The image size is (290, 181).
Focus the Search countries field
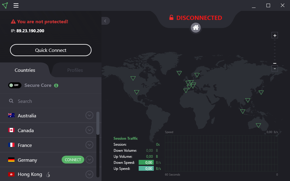coord(51,101)
